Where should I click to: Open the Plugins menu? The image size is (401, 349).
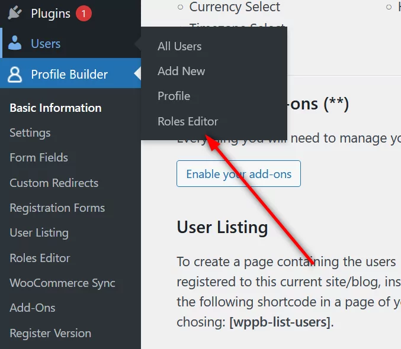(x=50, y=14)
